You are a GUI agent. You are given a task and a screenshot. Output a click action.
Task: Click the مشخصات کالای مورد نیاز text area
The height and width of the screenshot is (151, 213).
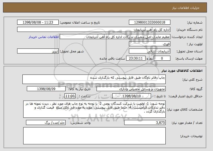pos(94,109)
